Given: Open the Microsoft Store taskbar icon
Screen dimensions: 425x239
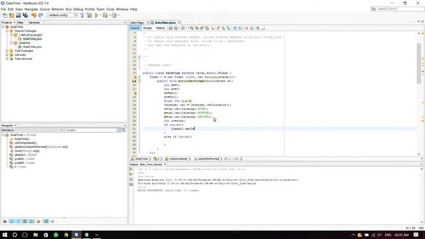Looking at the screenshot, I should tap(46, 235).
